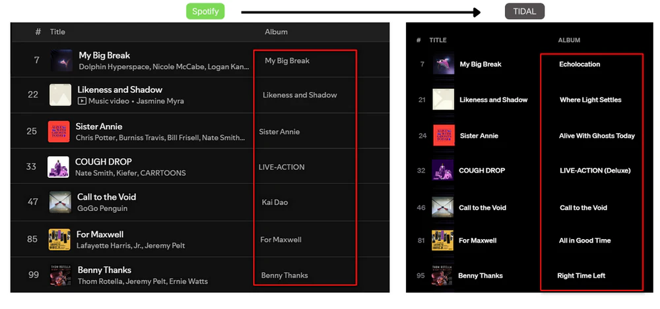The image size is (660, 309).
Task: Open Alive With Ghosts Today album in TIDAL
Action: click(597, 136)
